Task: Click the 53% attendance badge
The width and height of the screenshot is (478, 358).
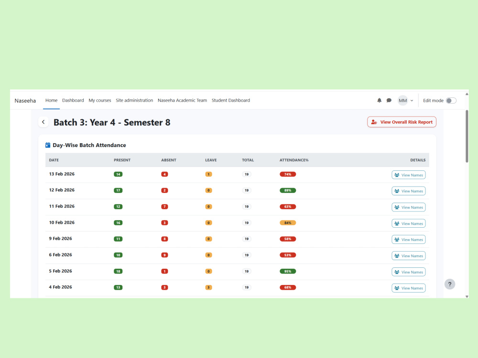Action: (288, 255)
